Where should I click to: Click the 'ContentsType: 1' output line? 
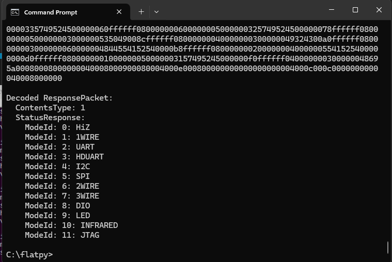tap(50, 108)
